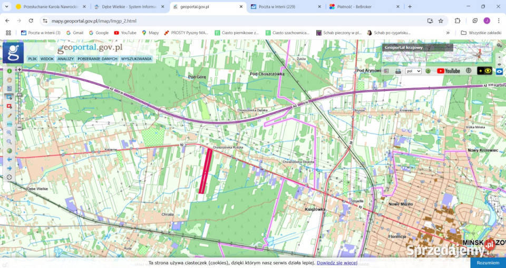
Task: Click the printer icon near language selector
Action: click(398, 71)
